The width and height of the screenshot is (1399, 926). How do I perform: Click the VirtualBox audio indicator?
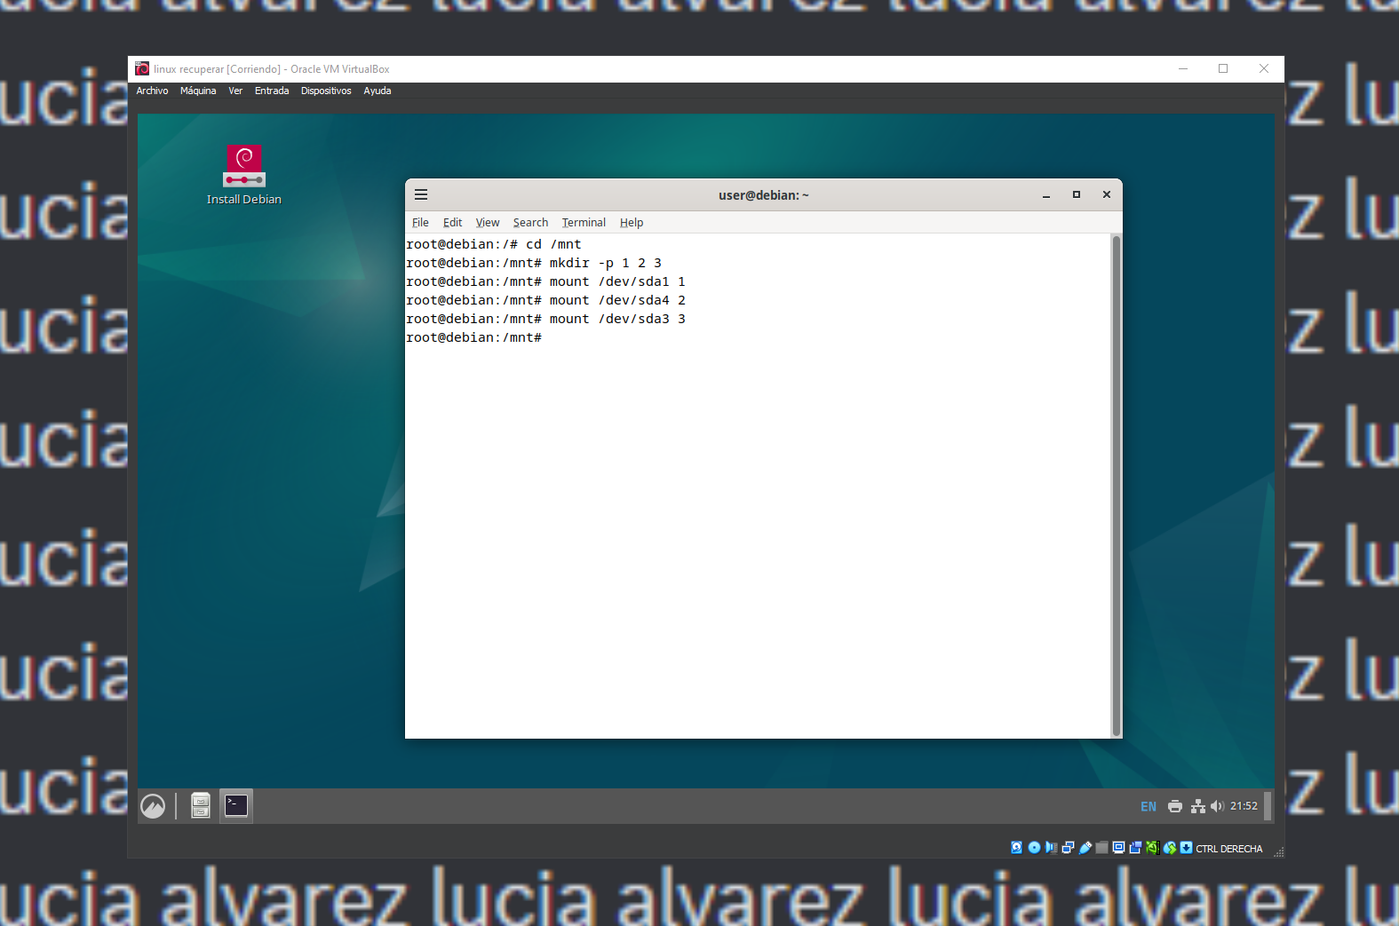tap(1051, 848)
